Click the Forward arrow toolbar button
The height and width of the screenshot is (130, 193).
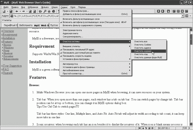23,12
